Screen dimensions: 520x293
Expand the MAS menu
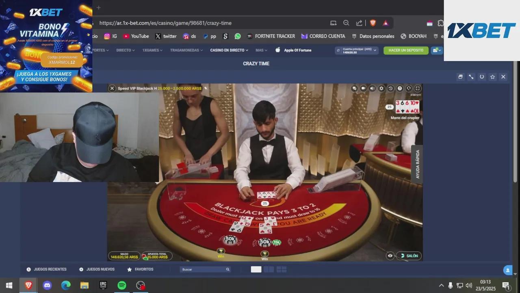(261, 50)
